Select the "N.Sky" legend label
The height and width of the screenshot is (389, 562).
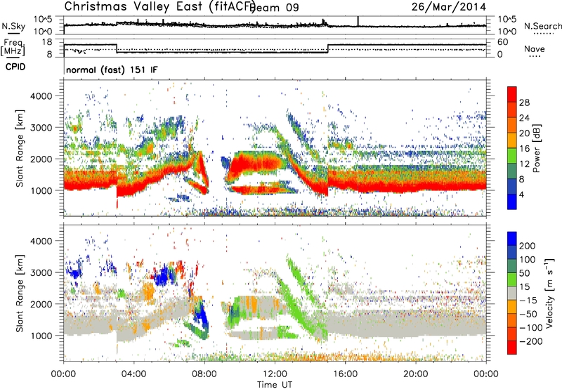13,26
